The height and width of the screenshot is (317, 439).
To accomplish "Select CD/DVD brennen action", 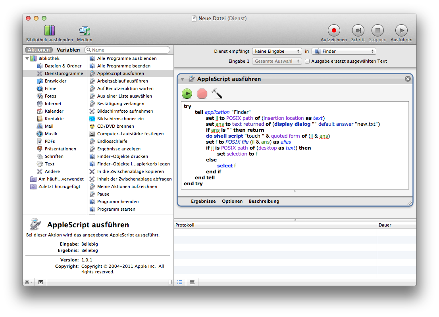I will point(131,127).
